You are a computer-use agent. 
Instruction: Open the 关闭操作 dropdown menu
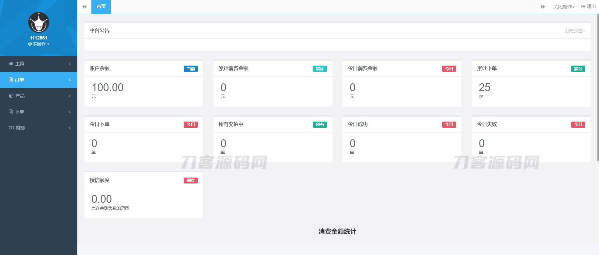[564, 7]
